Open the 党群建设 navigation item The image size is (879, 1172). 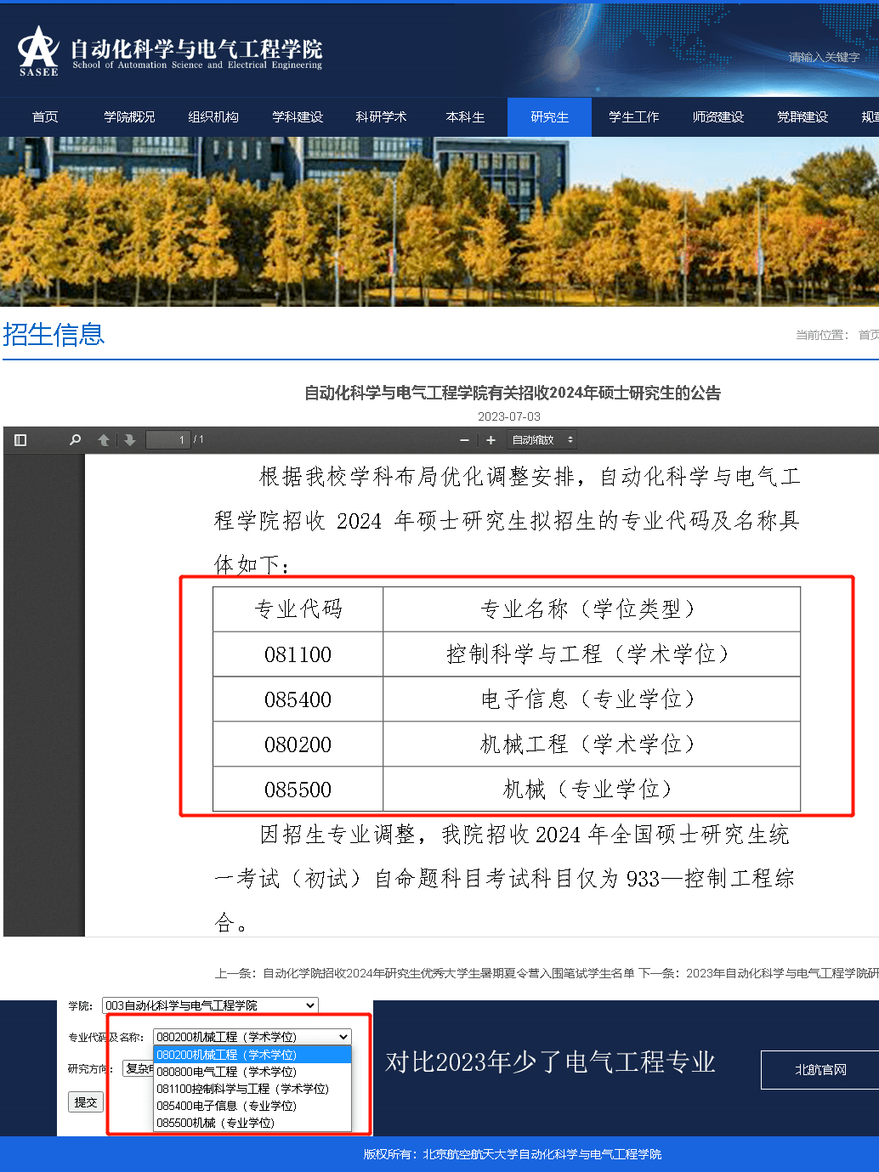click(802, 117)
